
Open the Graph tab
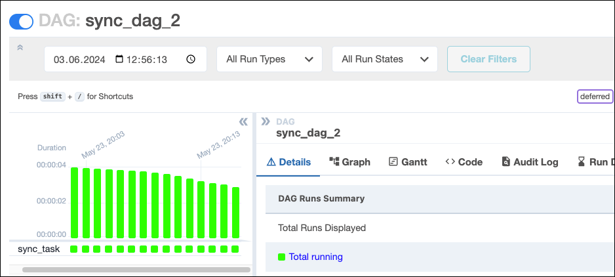point(349,162)
